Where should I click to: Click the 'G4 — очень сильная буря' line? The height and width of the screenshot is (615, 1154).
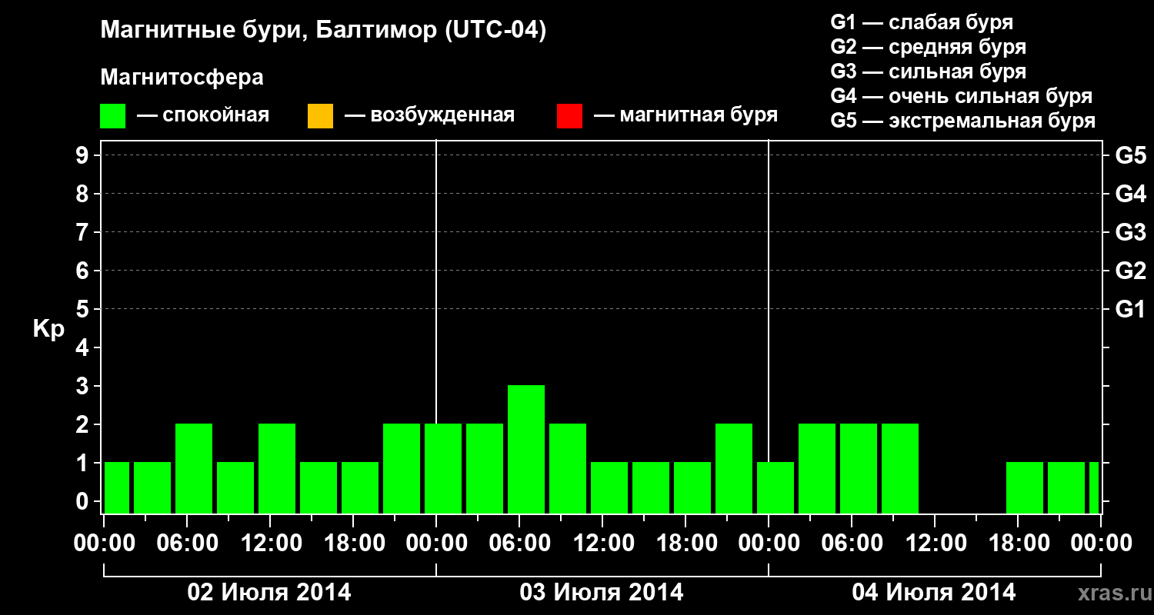[x=961, y=96]
